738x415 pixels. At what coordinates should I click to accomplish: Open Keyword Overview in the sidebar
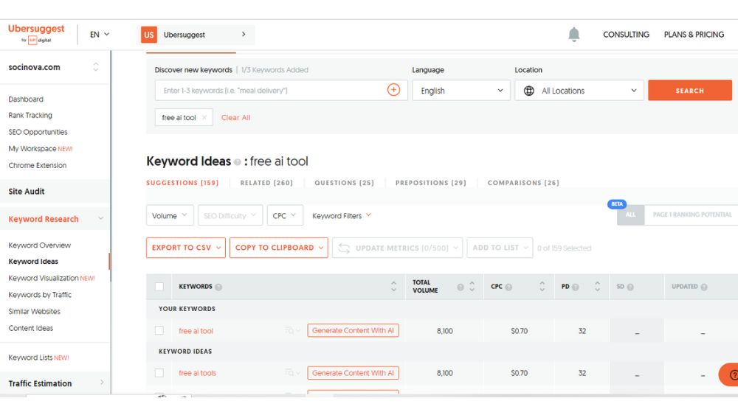[40, 245]
